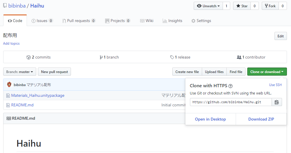Click Open in Desktop

point(210,119)
